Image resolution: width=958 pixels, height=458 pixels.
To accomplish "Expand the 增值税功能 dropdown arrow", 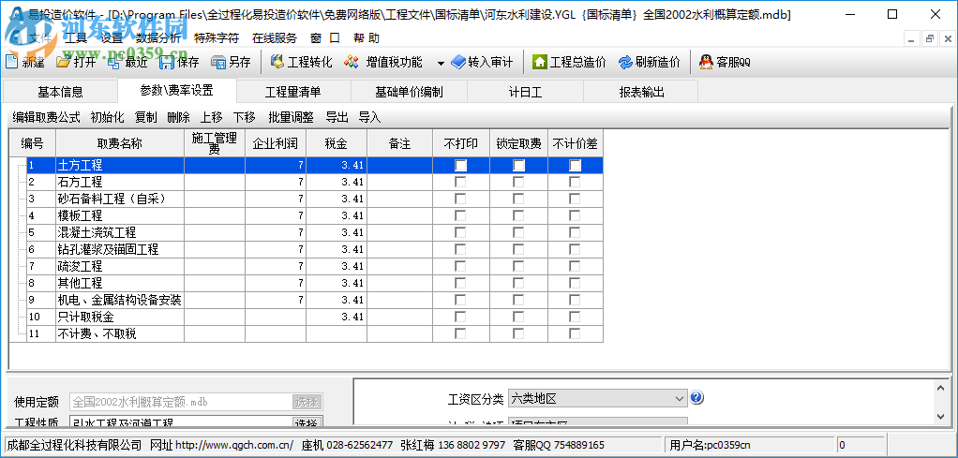I will click(x=441, y=63).
